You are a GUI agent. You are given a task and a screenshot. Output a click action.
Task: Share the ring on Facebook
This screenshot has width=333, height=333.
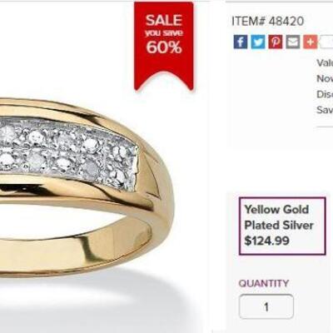click(x=241, y=42)
